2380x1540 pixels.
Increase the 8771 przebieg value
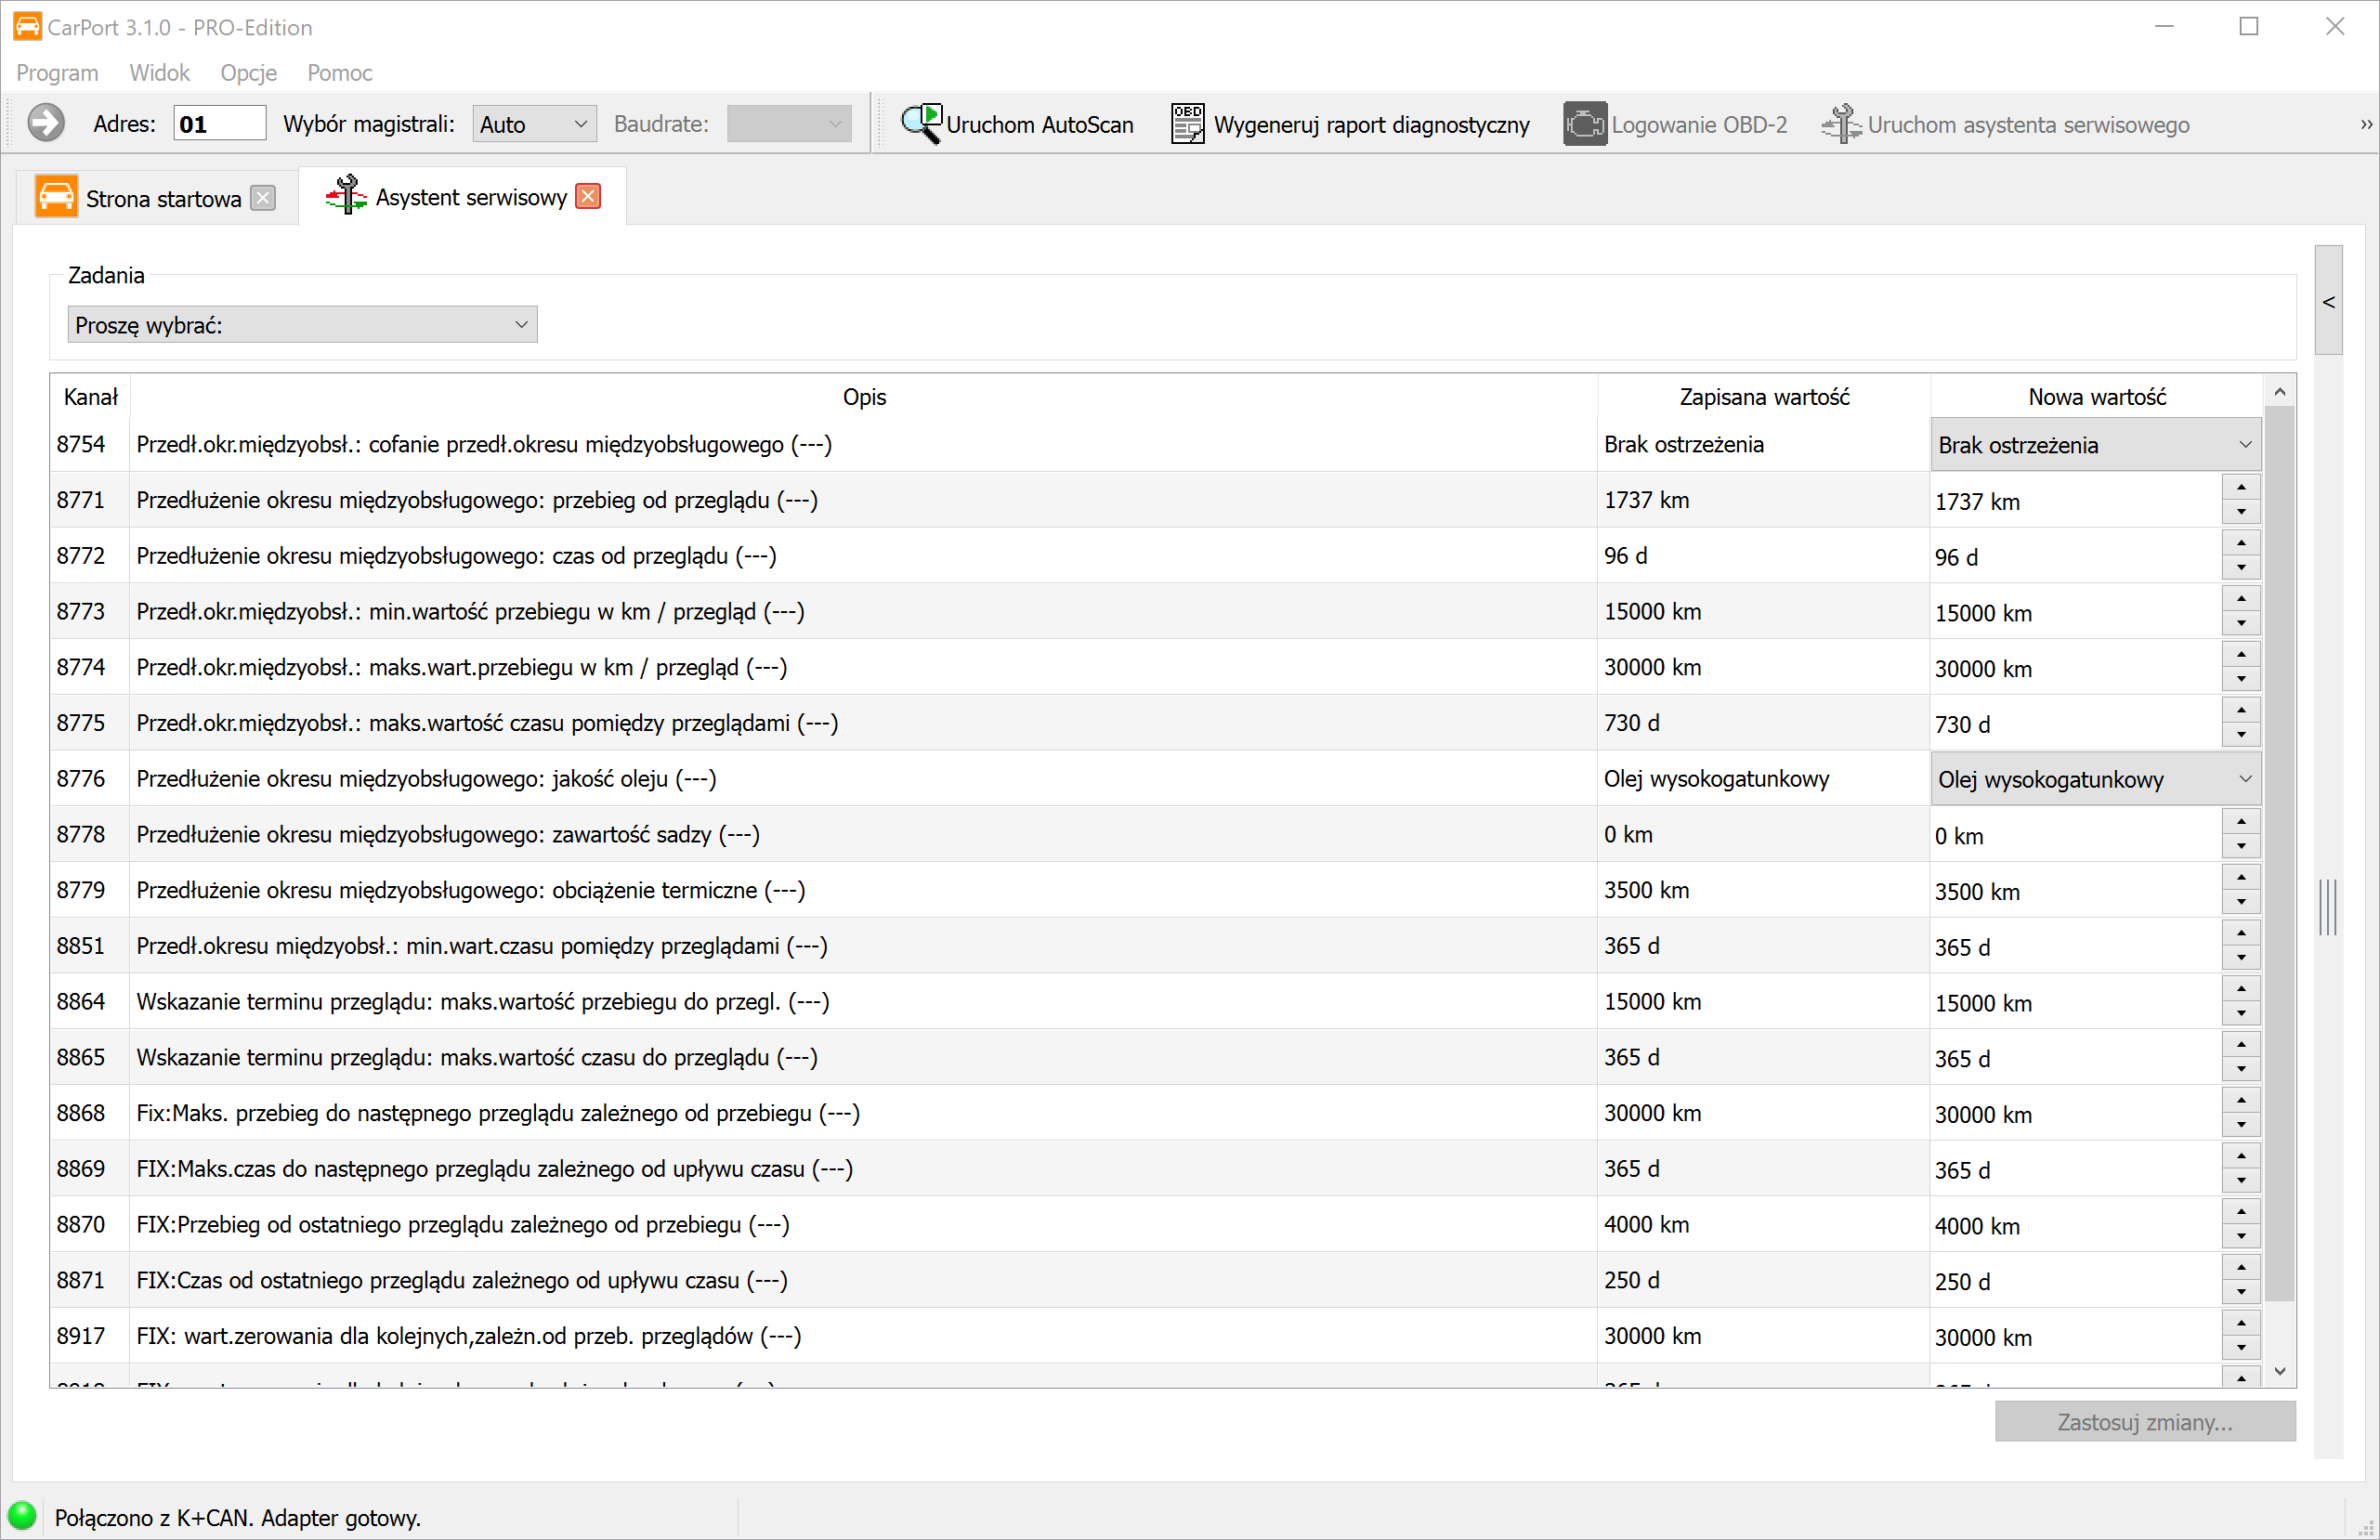(x=2241, y=488)
